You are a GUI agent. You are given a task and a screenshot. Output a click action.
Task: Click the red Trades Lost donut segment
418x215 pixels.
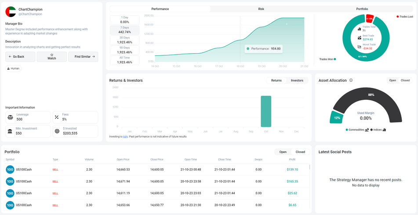(370, 18)
